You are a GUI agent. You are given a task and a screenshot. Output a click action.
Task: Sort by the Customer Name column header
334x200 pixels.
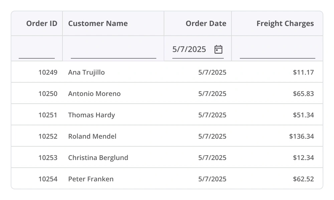click(98, 23)
